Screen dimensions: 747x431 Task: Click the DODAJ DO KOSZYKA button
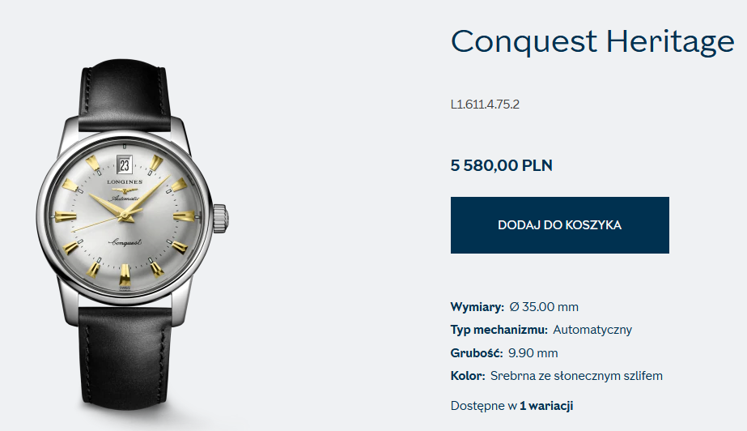pos(560,225)
